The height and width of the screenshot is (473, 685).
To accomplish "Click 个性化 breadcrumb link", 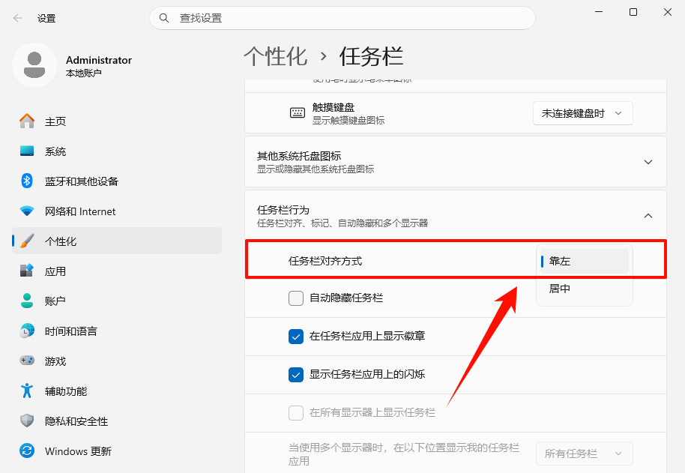I will [x=275, y=57].
